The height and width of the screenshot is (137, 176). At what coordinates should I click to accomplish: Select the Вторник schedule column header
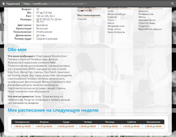pos(44,122)
